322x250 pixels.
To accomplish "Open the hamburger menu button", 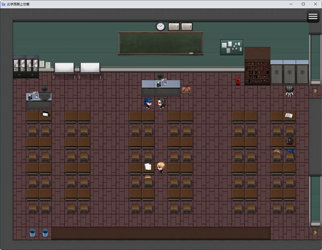I will pos(313,16).
